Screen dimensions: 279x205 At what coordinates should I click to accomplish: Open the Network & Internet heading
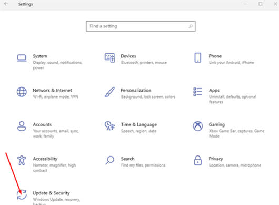(52, 90)
